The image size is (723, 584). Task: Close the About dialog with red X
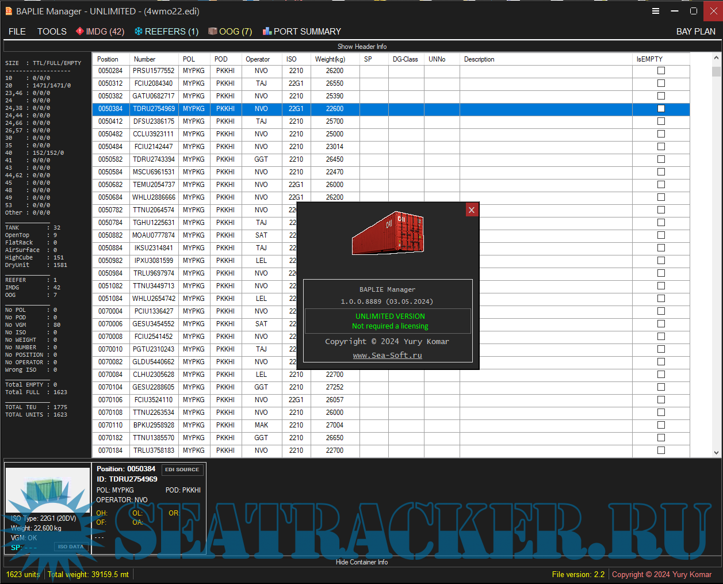[x=472, y=210]
